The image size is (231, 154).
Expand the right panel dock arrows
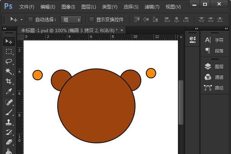point(197,28)
